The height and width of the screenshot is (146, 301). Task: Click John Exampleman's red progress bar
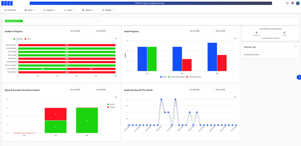tap(67, 45)
